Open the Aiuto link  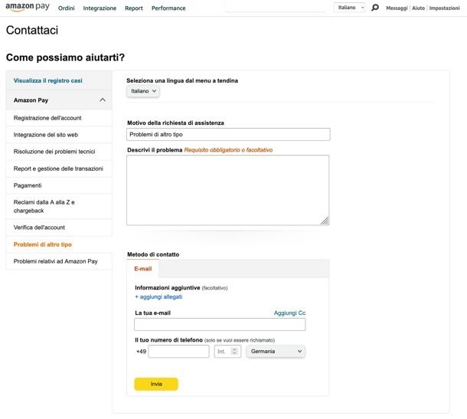(419, 8)
